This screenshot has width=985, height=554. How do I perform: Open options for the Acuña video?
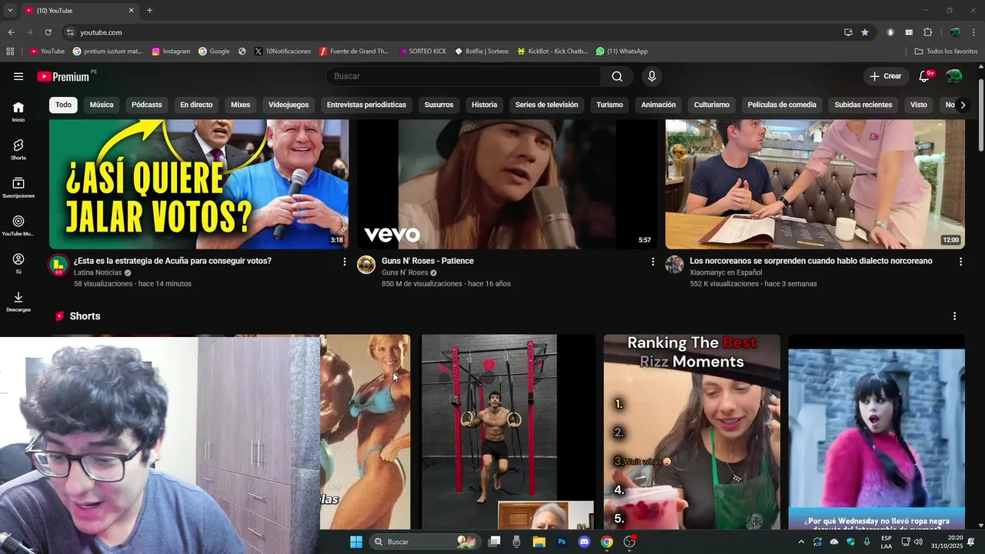344,262
